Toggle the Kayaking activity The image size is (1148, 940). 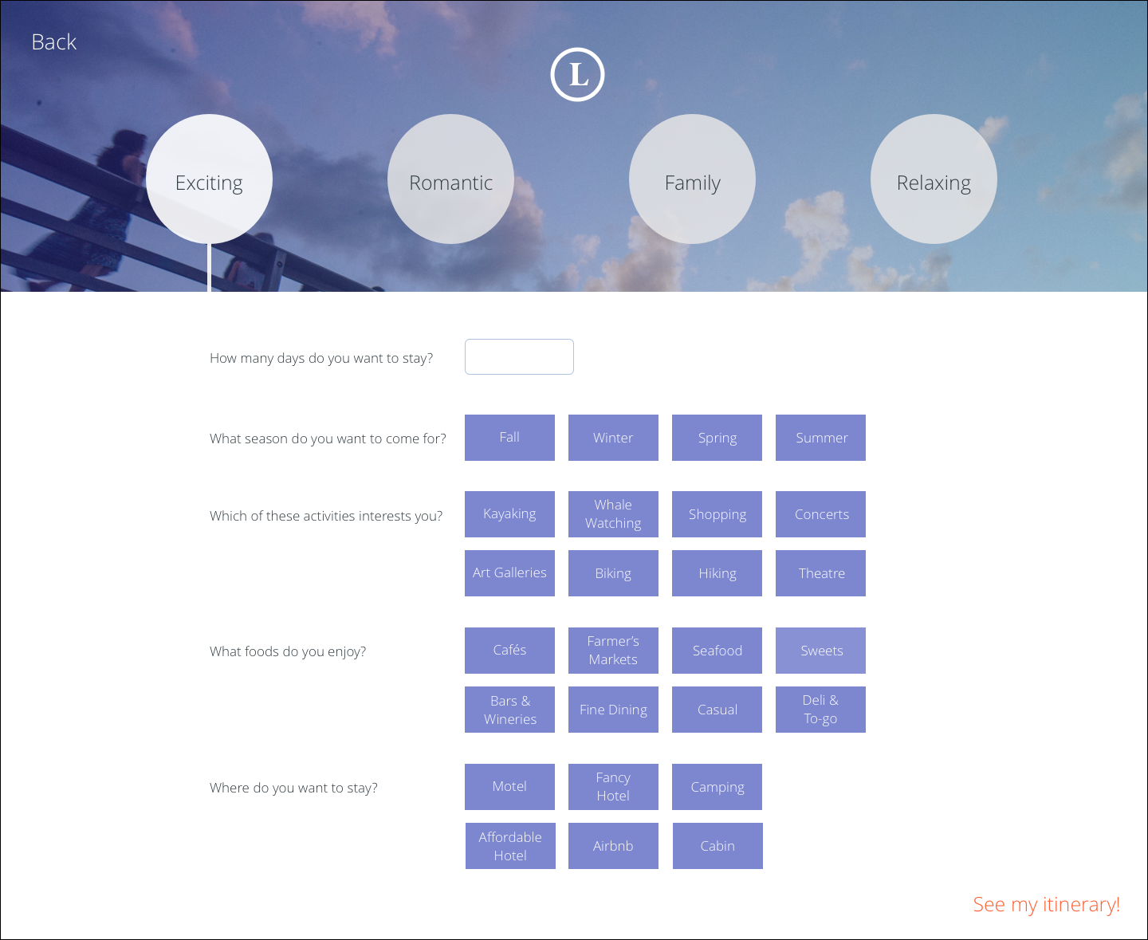coord(509,514)
